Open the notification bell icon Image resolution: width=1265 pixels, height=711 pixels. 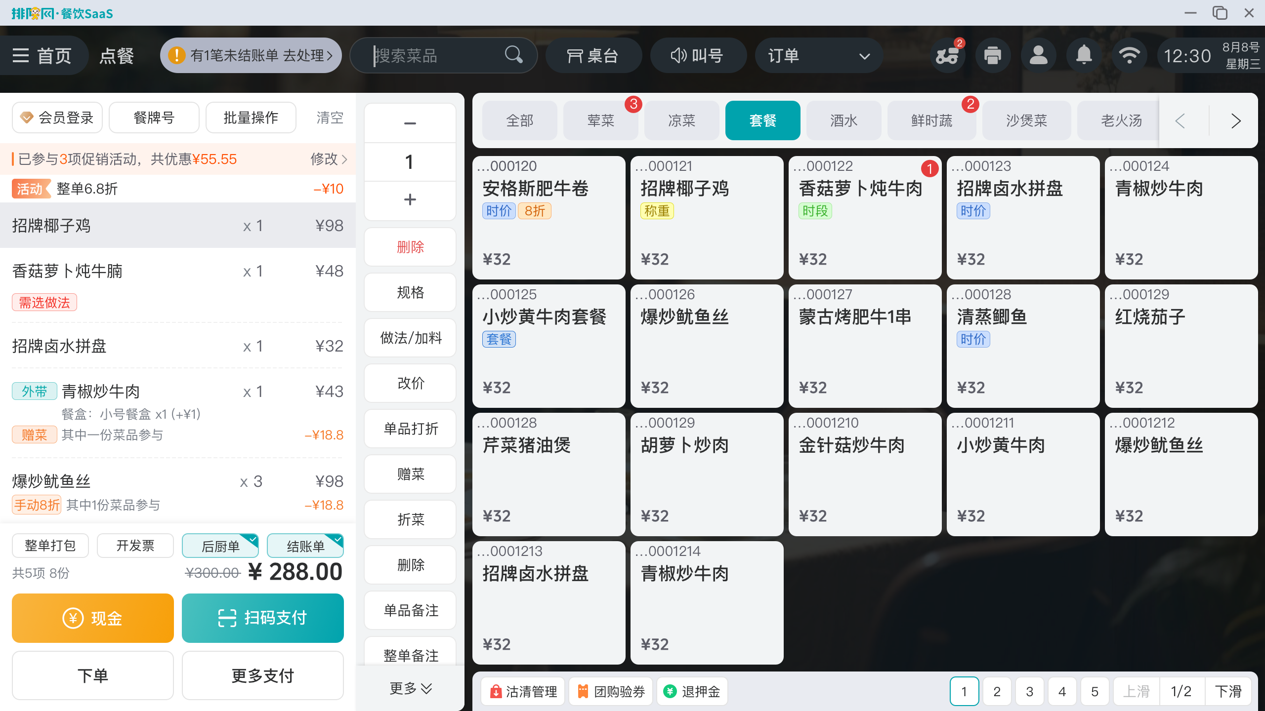1084,55
